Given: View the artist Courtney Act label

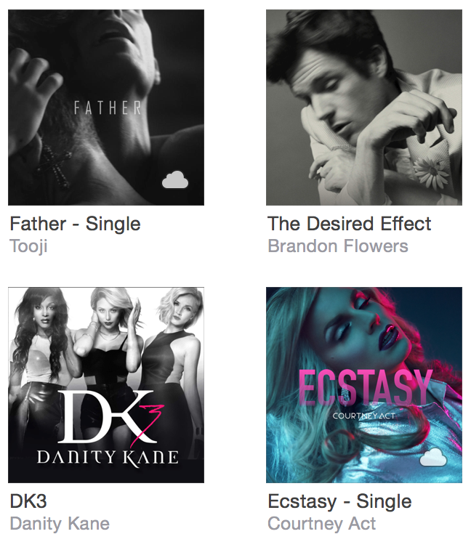Looking at the screenshot, I should click(321, 524).
